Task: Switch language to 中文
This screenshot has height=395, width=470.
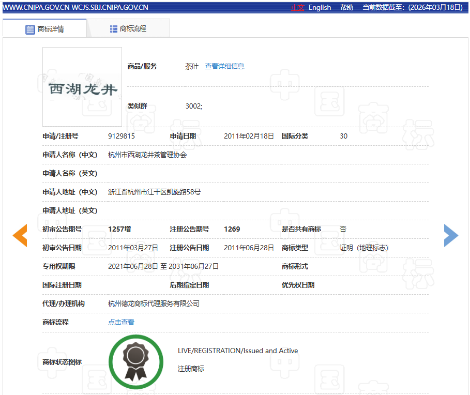Action: click(297, 7)
